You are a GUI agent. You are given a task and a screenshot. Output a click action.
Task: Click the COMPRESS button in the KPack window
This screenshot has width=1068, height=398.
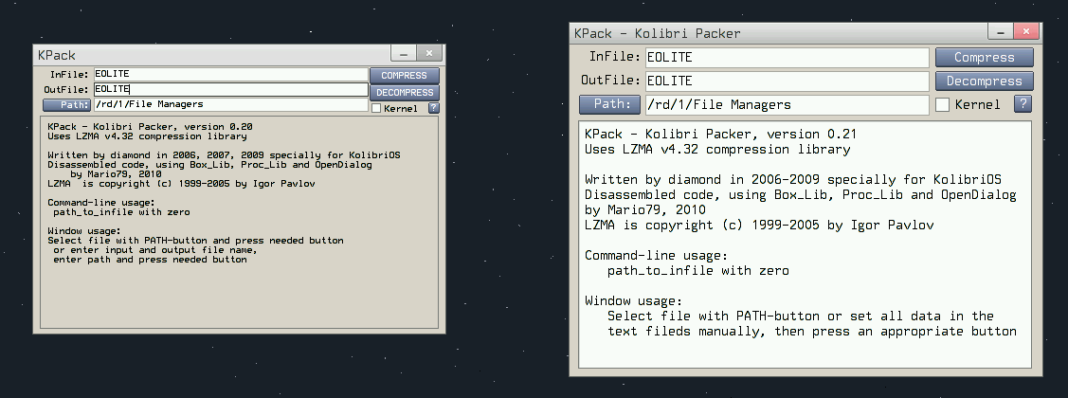[x=405, y=76]
